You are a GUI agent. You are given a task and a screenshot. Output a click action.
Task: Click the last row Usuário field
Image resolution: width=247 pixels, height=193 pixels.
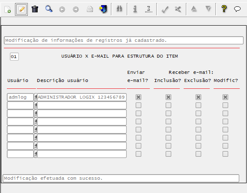(x=20, y=154)
